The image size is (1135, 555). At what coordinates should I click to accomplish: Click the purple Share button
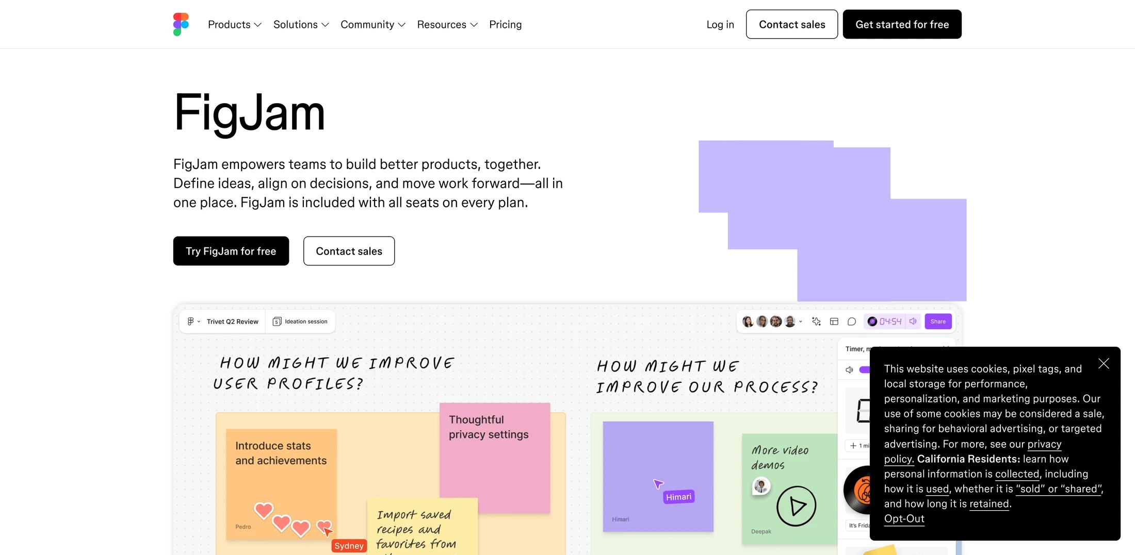tap(938, 322)
